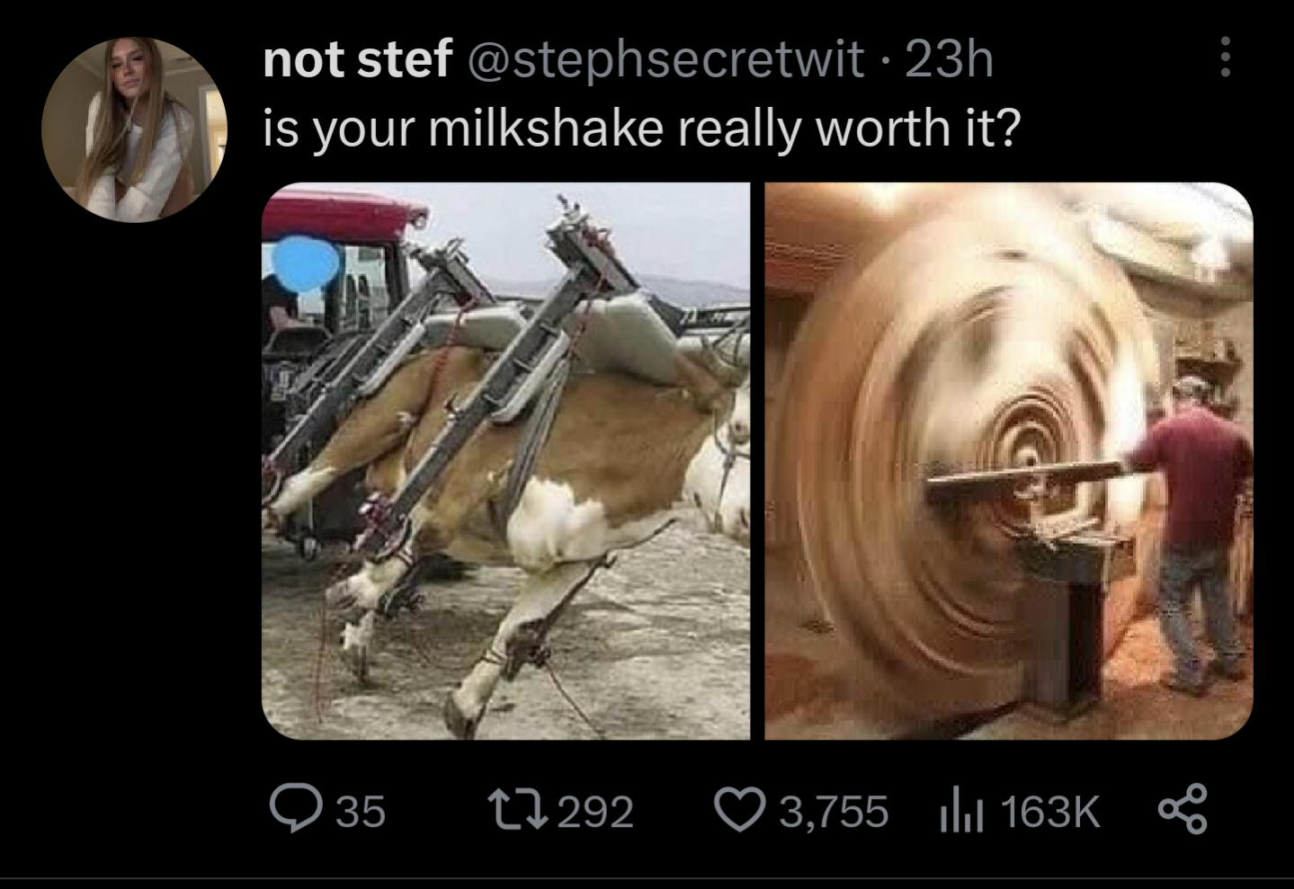Open not stef's profile avatar
This screenshot has height=889, width=1294.
click(x=134, y=129)
